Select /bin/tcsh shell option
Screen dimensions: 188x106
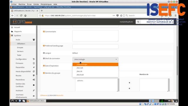95,75
